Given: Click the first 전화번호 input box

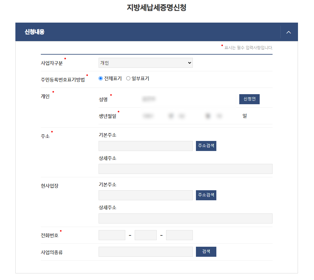Looking at the screenshot, I should [112, 235].
